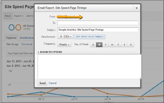Click the Jun 16 annotation marker on the chart
The image size is (164, 103).
click(40, 97)
